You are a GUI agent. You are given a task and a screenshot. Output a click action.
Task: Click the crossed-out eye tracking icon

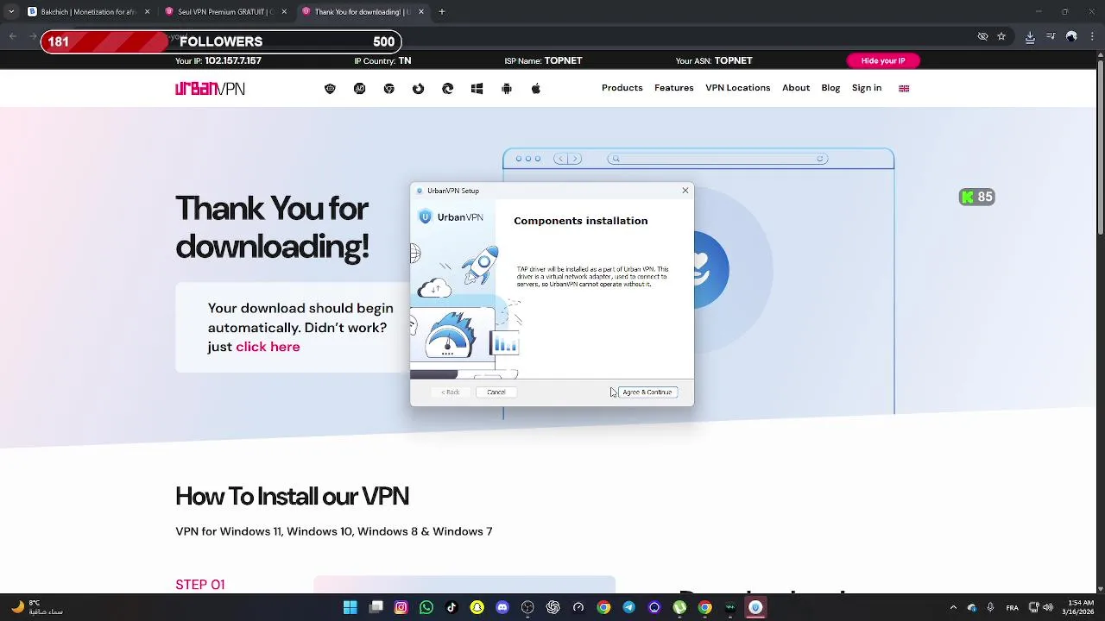point(982,36)
